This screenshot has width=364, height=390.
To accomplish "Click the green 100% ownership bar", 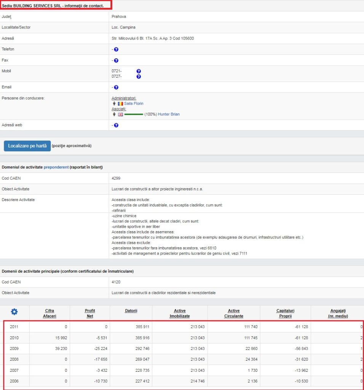I will tap(133, 114).
